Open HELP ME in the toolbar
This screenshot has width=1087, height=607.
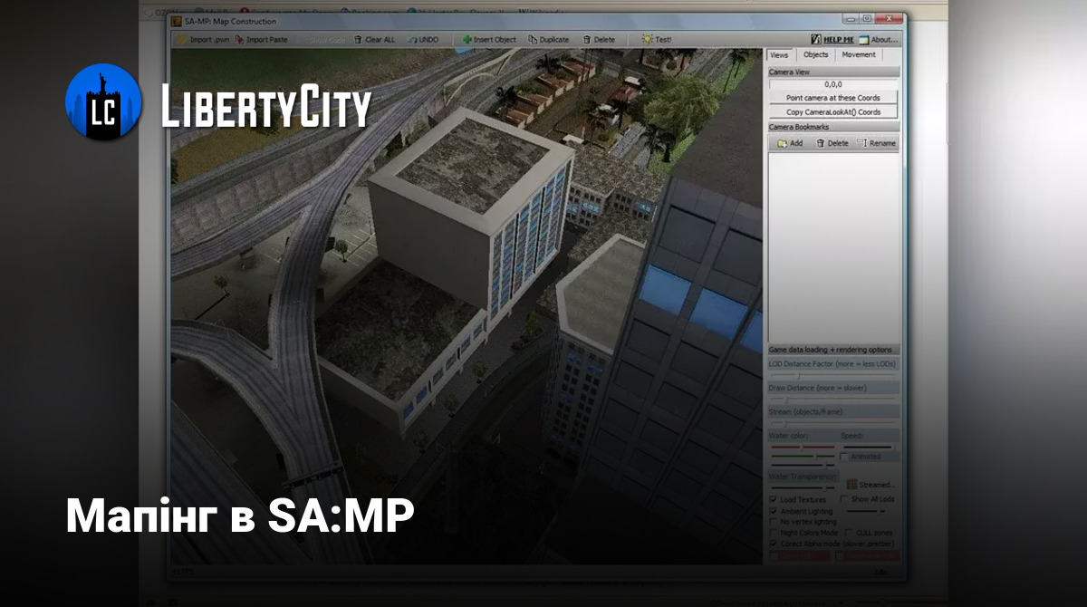[x=832, y=40]
